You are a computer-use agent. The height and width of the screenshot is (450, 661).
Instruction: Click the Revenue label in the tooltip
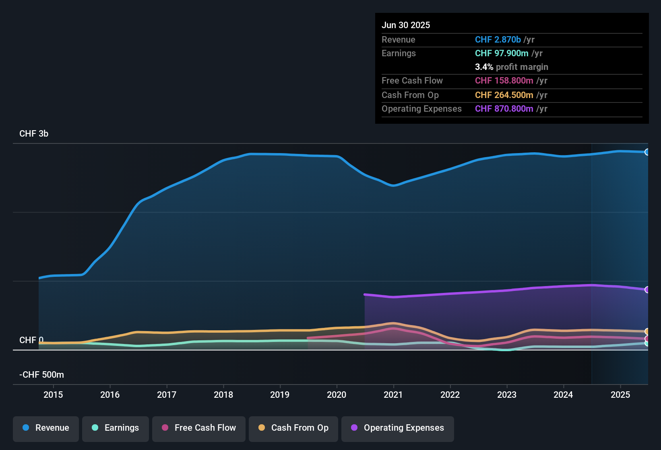(x=399, y=39)
